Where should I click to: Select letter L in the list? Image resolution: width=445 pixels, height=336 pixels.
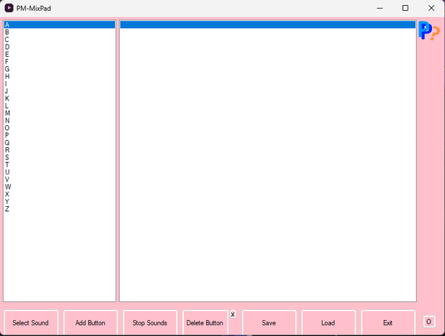point(60,106)
